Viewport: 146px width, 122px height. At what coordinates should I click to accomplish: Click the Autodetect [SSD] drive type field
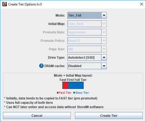[84, 58]
